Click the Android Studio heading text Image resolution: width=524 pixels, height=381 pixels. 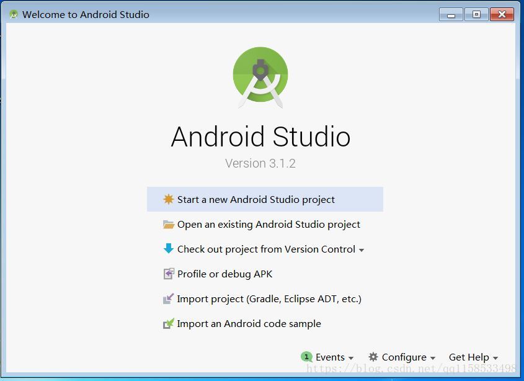pos(260,137)
